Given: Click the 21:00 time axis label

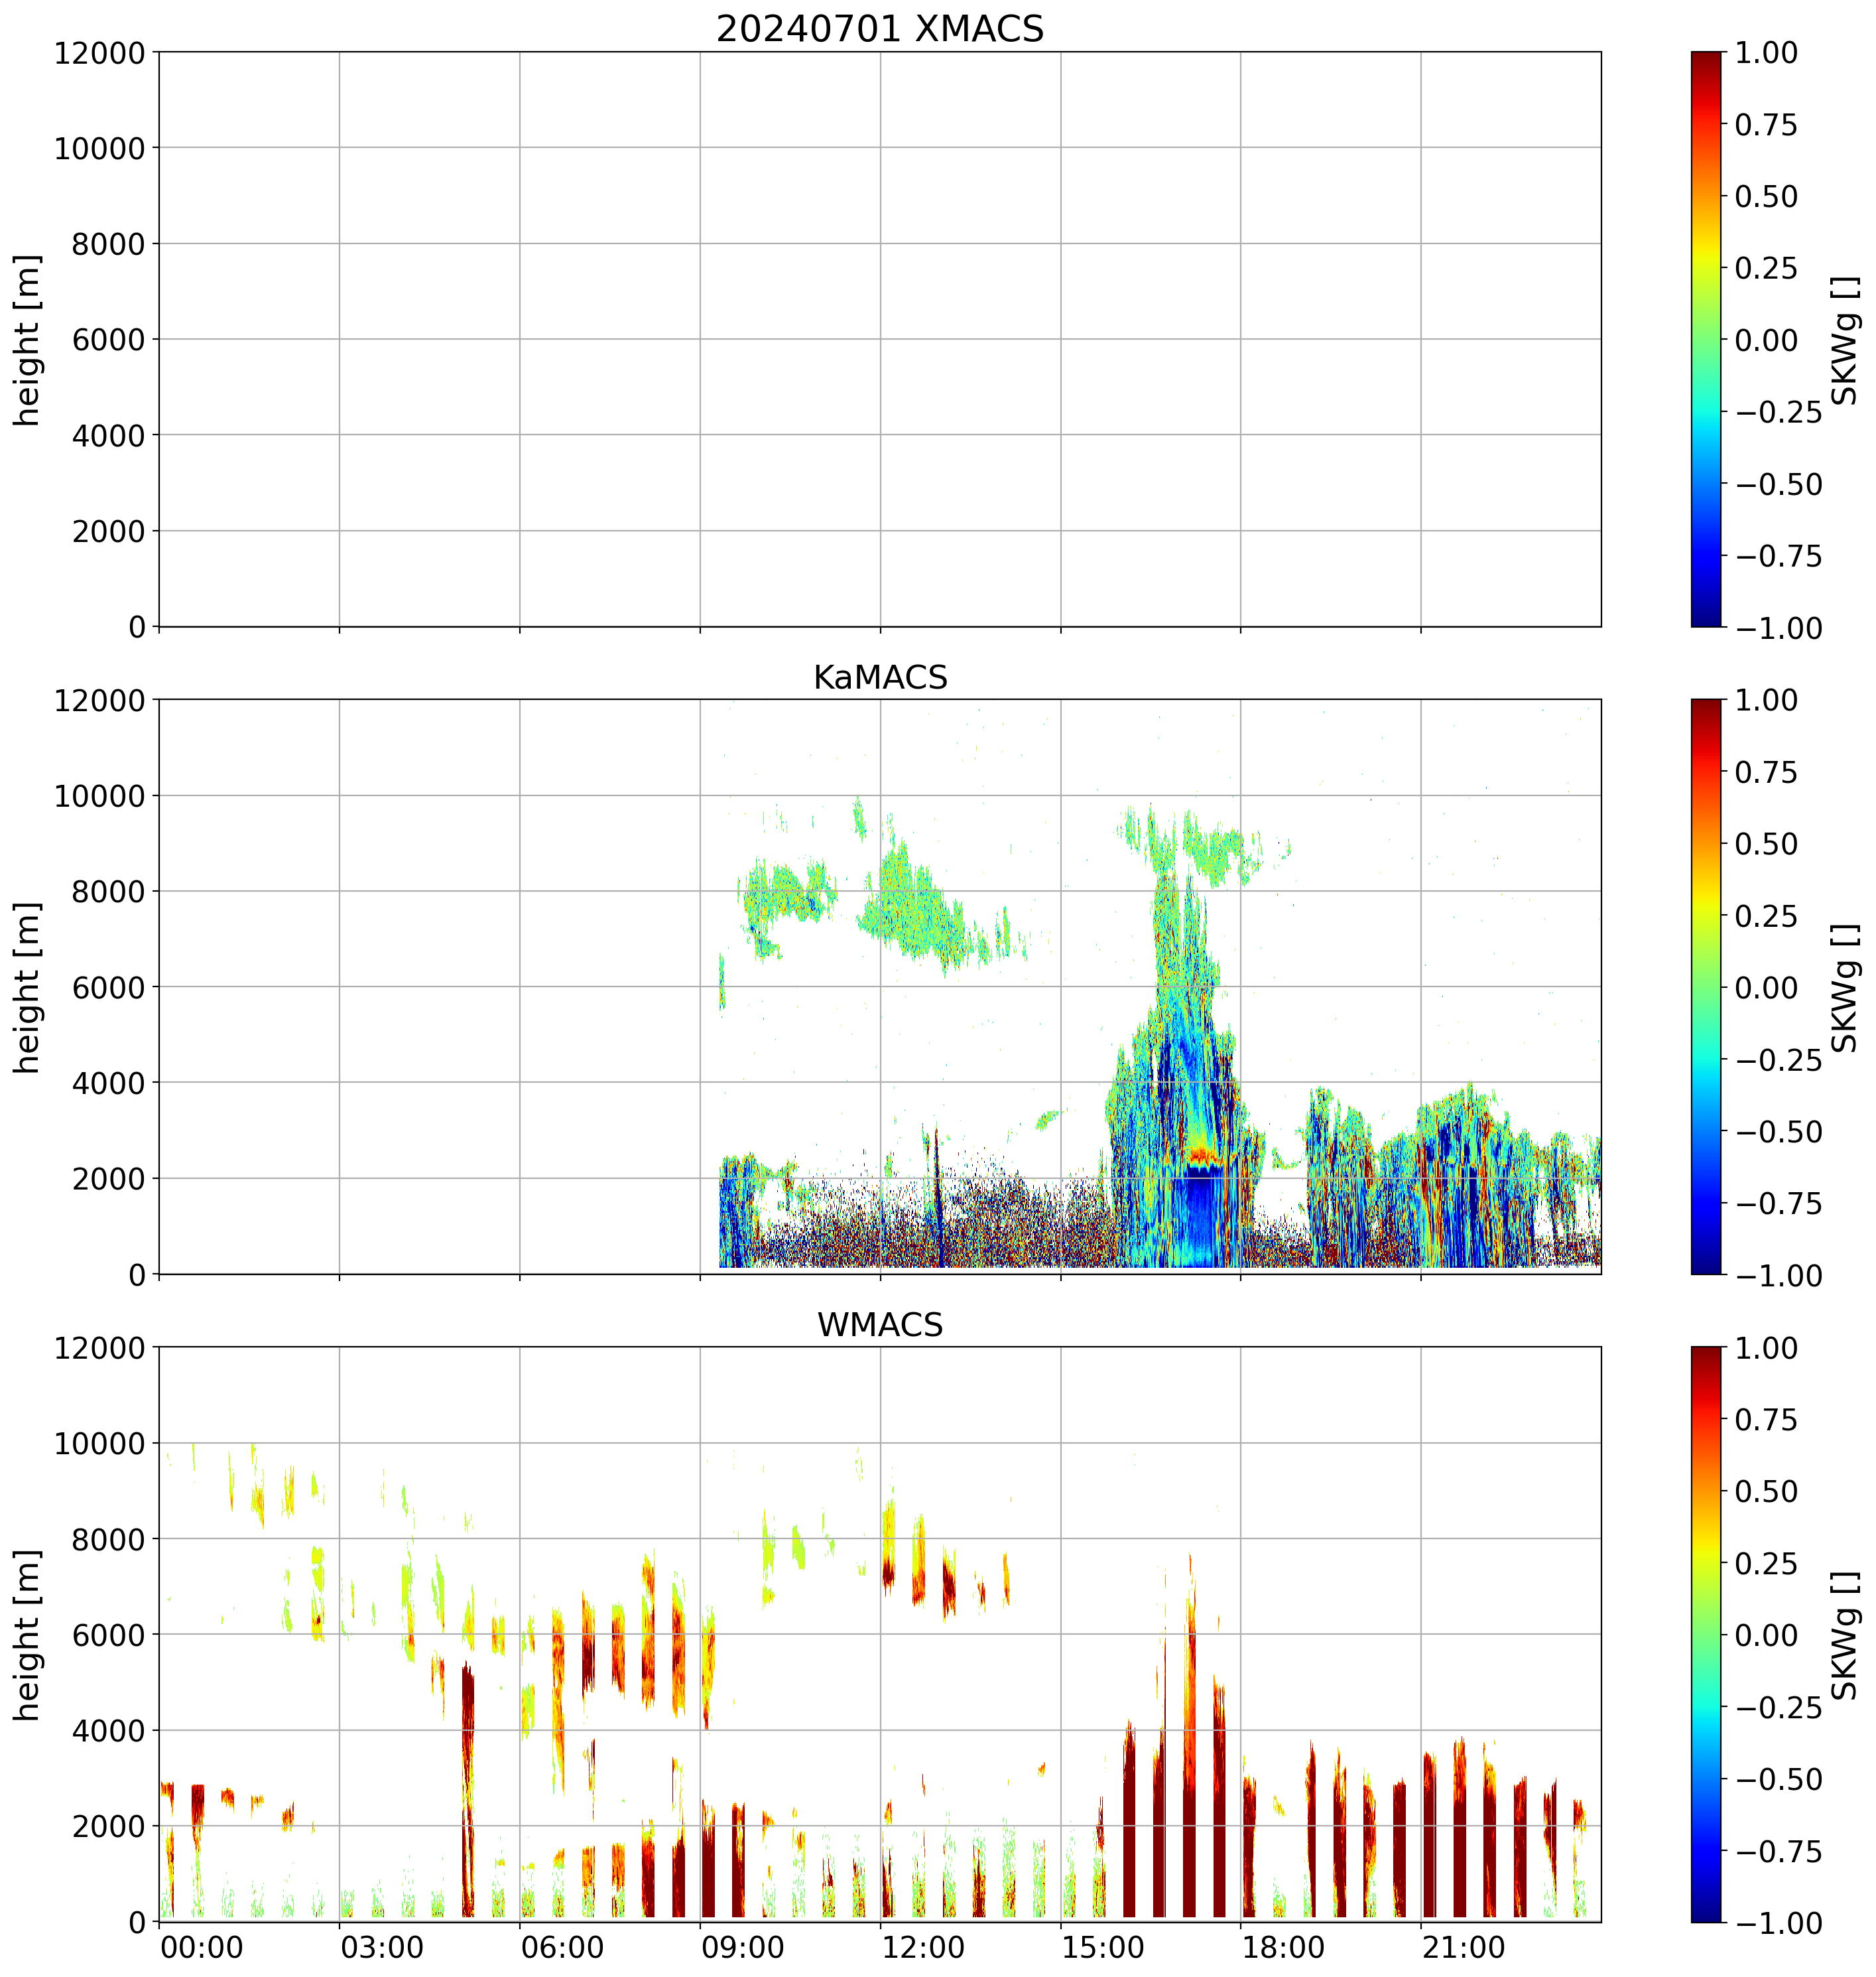Looking at the screenshot, I should click(x=1464, y=1948).
